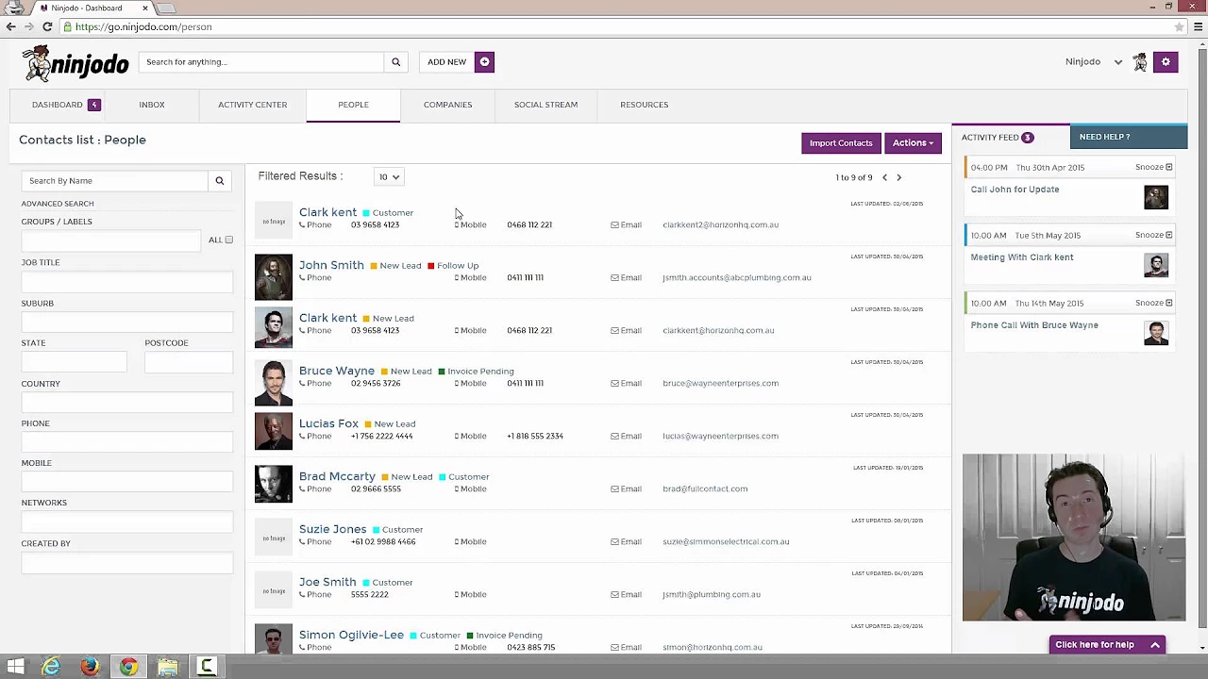Open Firefox from taskbar
Image resolution: width=1208 pixels, height=679 pixels.
click(x=90, y=667)
